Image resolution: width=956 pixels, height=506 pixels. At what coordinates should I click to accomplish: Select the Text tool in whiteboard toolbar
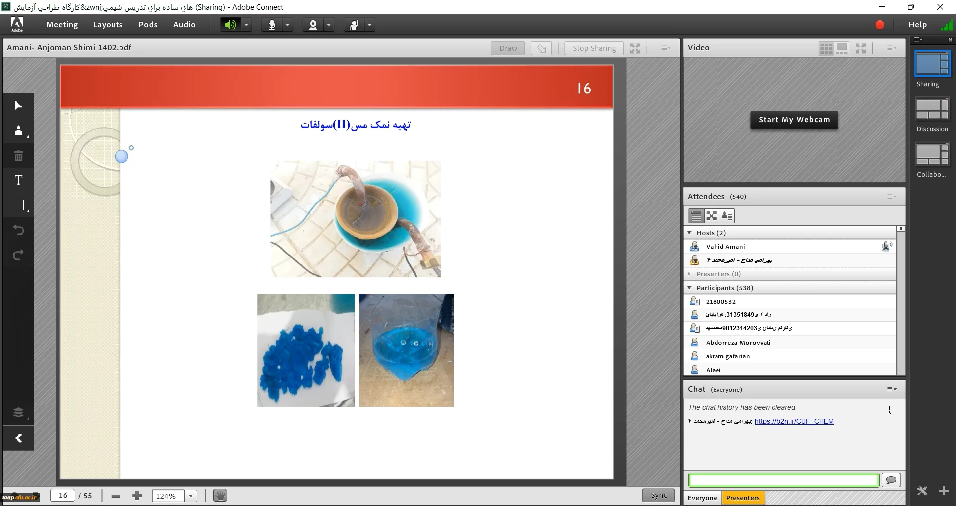18,180
